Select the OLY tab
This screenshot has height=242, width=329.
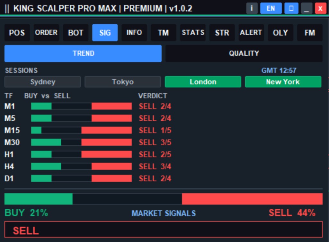click(x=280, y=33)
